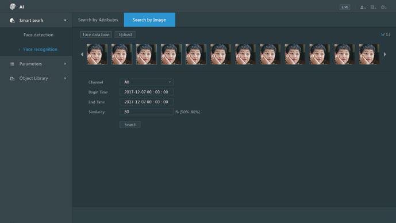
Task: Click the Smart search label in the sidebar
Action: pyautogui.click(x=31, y=21)
